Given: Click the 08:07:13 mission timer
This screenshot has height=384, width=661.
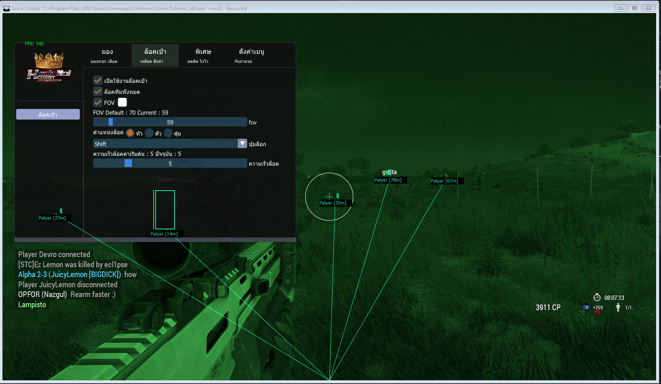Looking at the screenshot, I should [614, 298].
